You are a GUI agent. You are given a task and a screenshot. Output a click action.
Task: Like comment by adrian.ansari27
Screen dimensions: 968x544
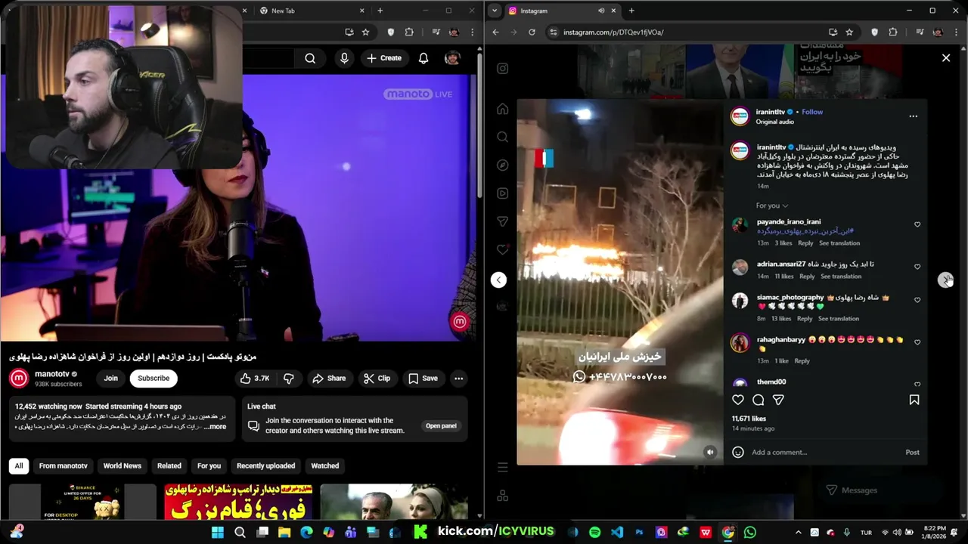(x=917, y=267)
